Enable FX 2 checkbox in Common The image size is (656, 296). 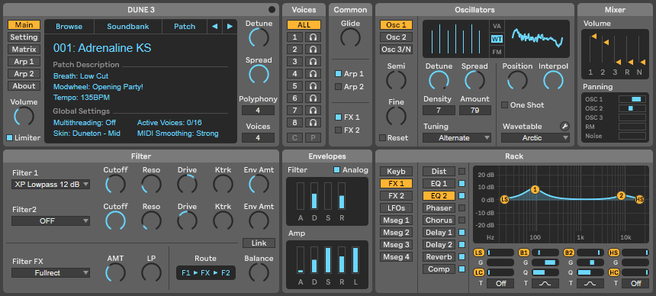coord(338,130)
